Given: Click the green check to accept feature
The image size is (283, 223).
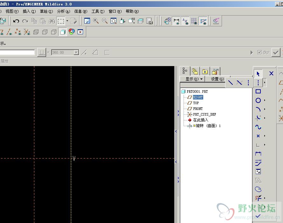Looking at the screenshot, I should [276, 53].
